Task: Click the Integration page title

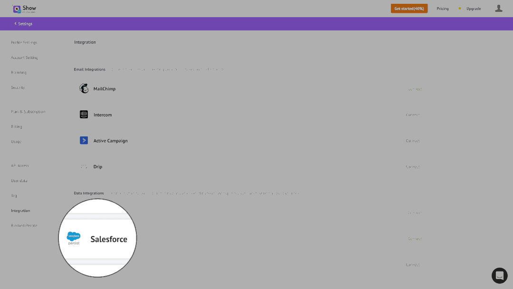Action: pos(85,42)
